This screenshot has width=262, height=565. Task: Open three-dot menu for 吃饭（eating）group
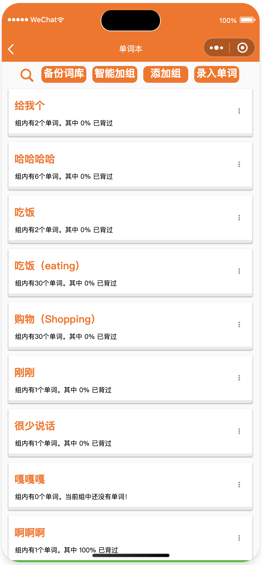239,271
